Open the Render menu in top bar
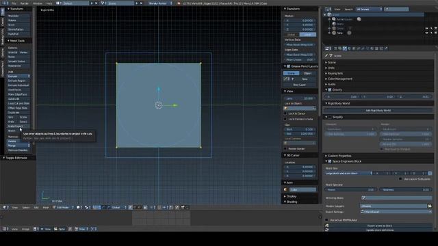The image size is (438, 246). (x=25, y=3)
